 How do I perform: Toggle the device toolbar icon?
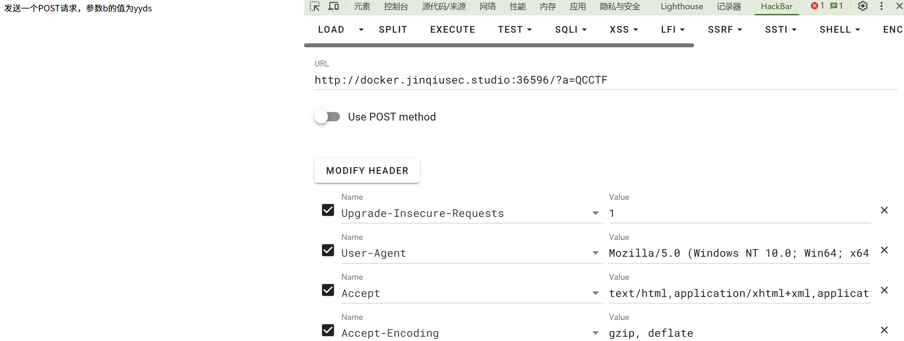coord(334,6)
